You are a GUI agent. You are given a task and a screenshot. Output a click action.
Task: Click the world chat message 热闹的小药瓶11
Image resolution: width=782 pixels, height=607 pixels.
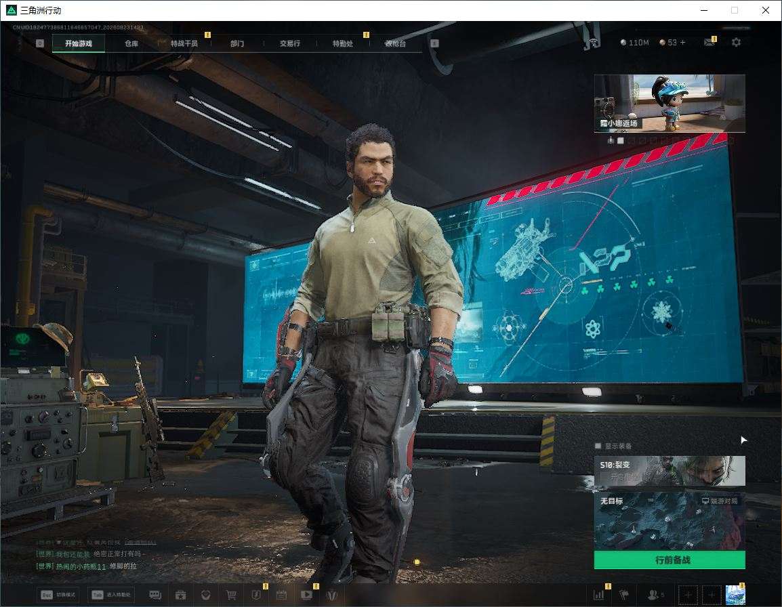pos(86,566)
